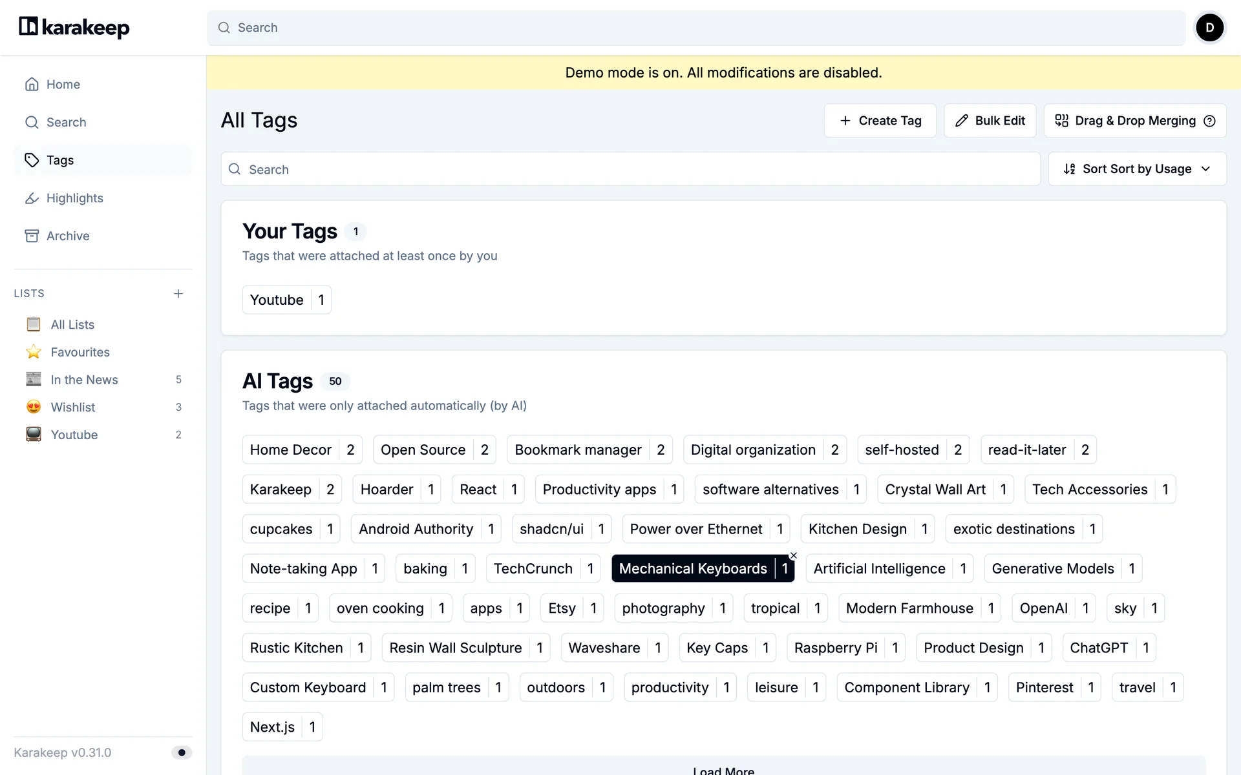
Task: Click the help icon on Drag & Drop Merging
Action: click(x=1210, y=121)
